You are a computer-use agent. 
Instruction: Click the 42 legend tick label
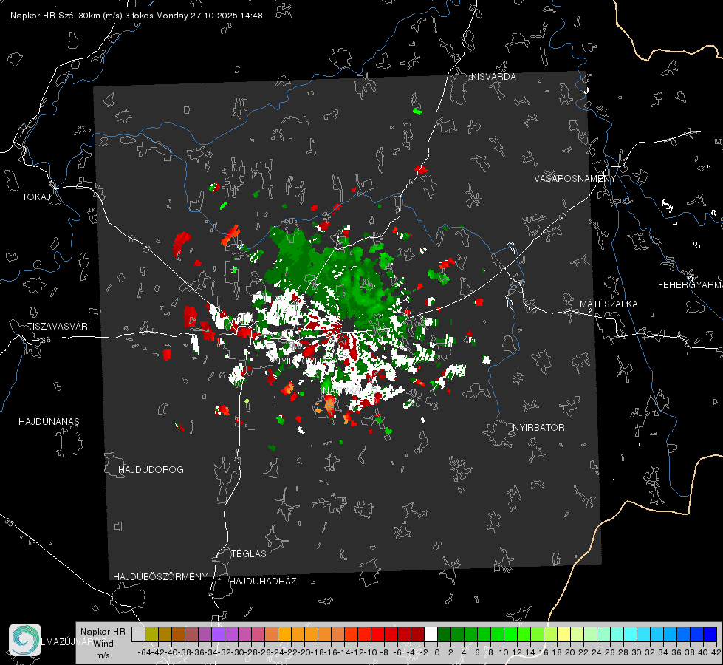716,652
